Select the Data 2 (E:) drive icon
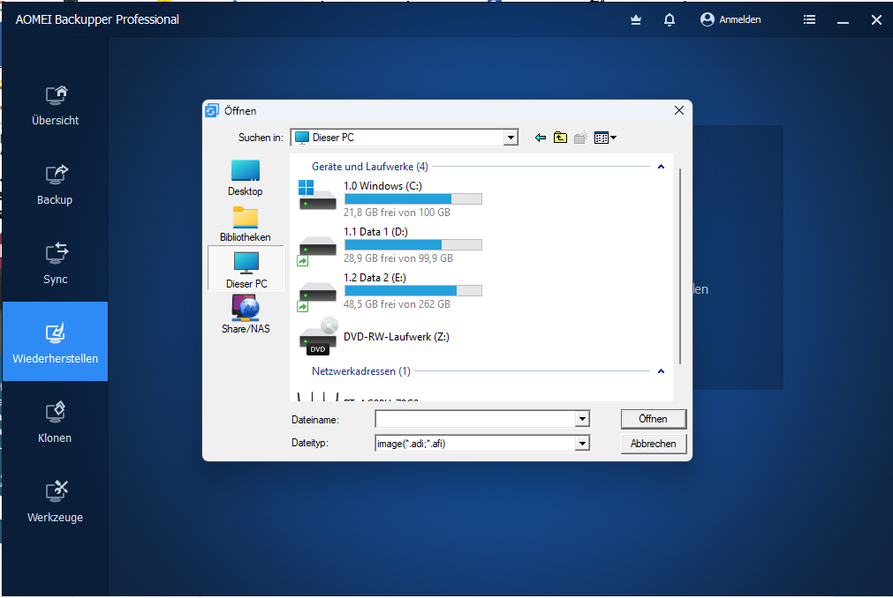893x598 pixels. pos(317,296)
